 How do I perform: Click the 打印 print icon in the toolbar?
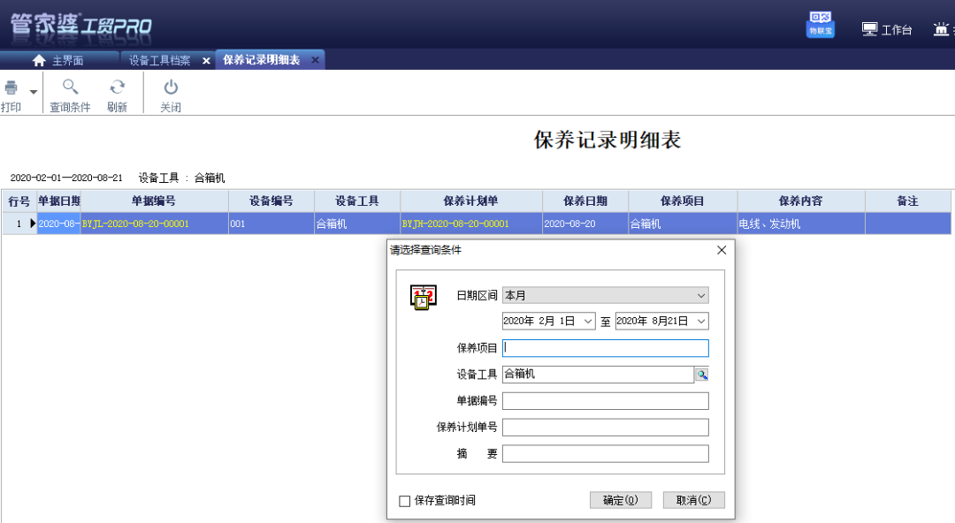point(10,88)
